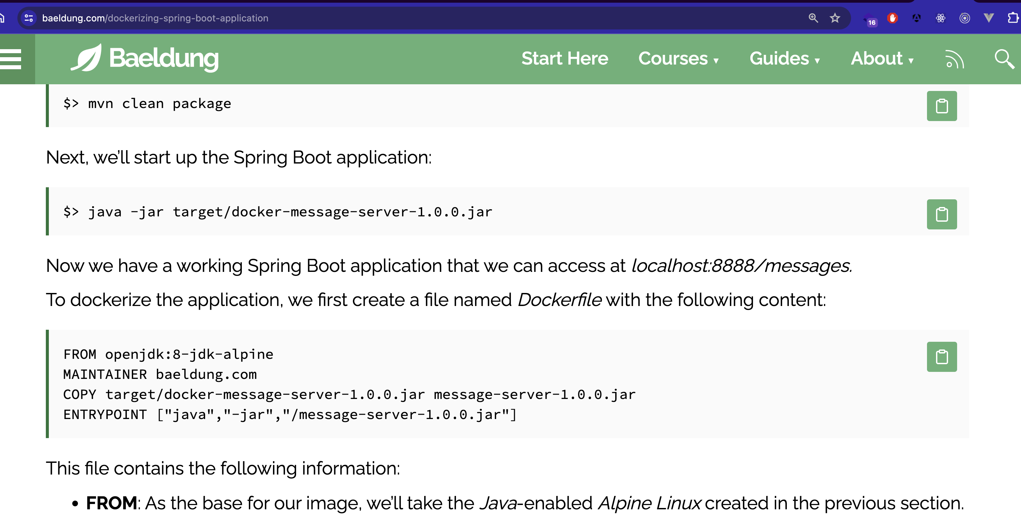This screenshot has height=515, width=1021.
Task: Select the Start Here menu item
Action: point(565,59)
